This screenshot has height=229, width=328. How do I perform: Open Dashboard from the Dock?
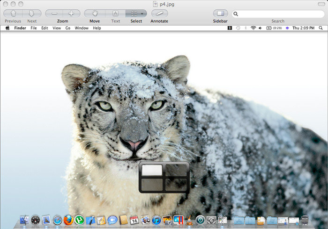point(35,220)
